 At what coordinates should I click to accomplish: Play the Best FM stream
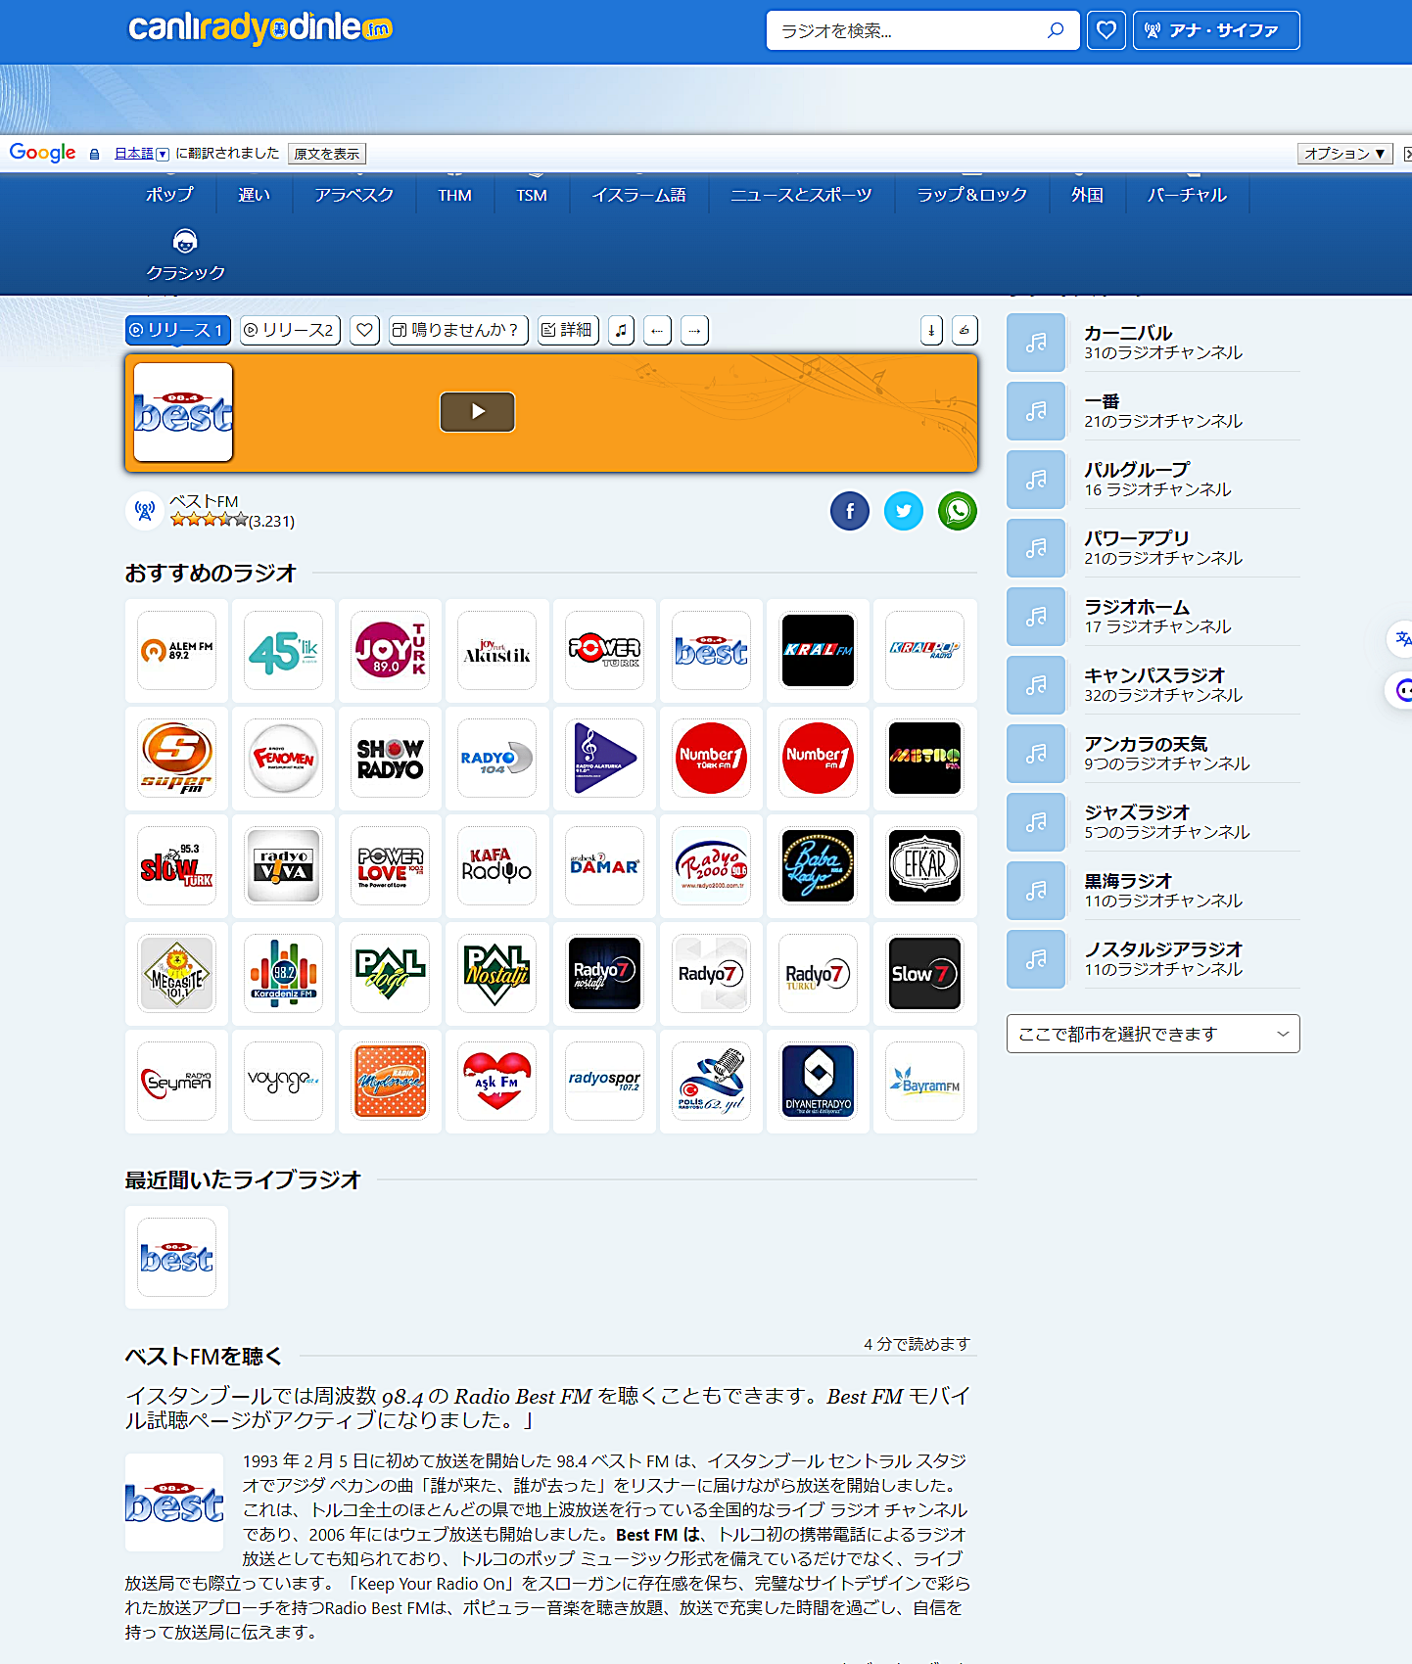coord(478,412)
